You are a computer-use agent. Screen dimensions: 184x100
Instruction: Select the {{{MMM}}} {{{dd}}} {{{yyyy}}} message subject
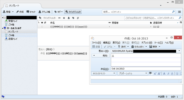click(x=69, y=27)
